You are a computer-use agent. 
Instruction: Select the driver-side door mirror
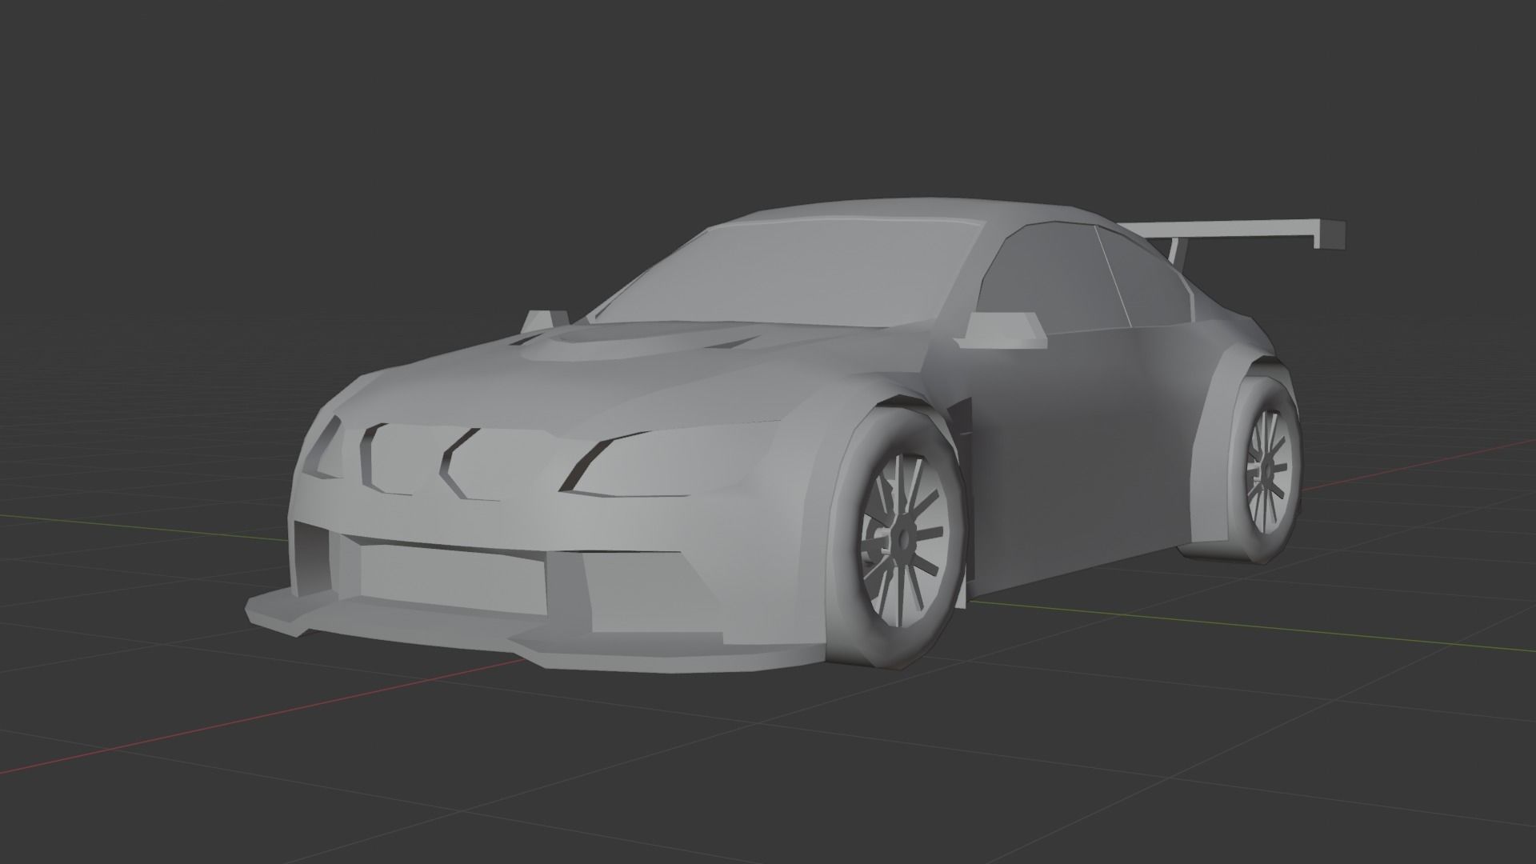[1002, 331]
